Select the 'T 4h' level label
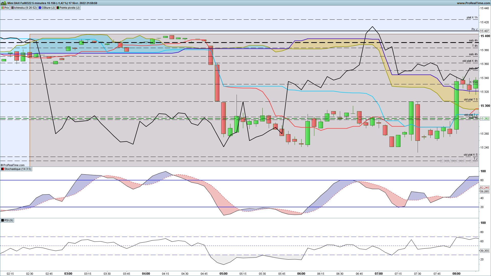Image resolution: width=491 pixels, height=276 pixels. [475, 46]
